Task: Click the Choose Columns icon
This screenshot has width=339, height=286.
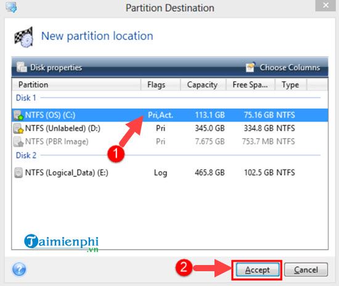Action: (251, 67)
